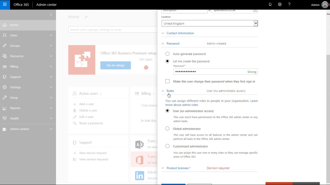Select Global administrator role
330x185 pixels.
click(167, 128)
